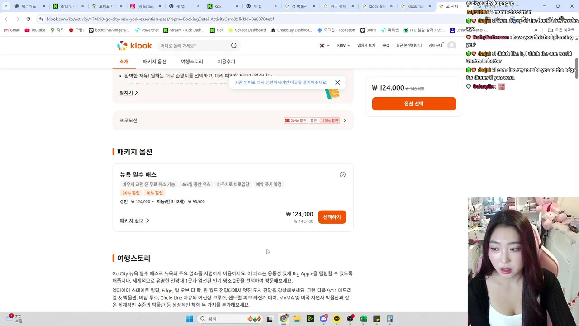Screen dimensions: 579x326
Task: Open the FAQ link
Action: [385, 45]
